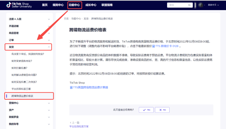This screenshot has width=226, height=129.
Task: Open previous article 平台压泡包装方案 link at bottom
Action: click(x=79, y=127)
